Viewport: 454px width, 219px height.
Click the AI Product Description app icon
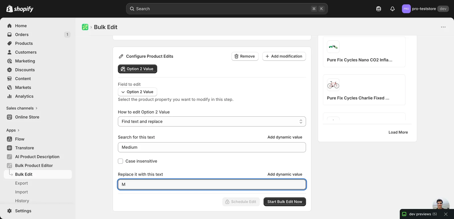tap(9, 157)
